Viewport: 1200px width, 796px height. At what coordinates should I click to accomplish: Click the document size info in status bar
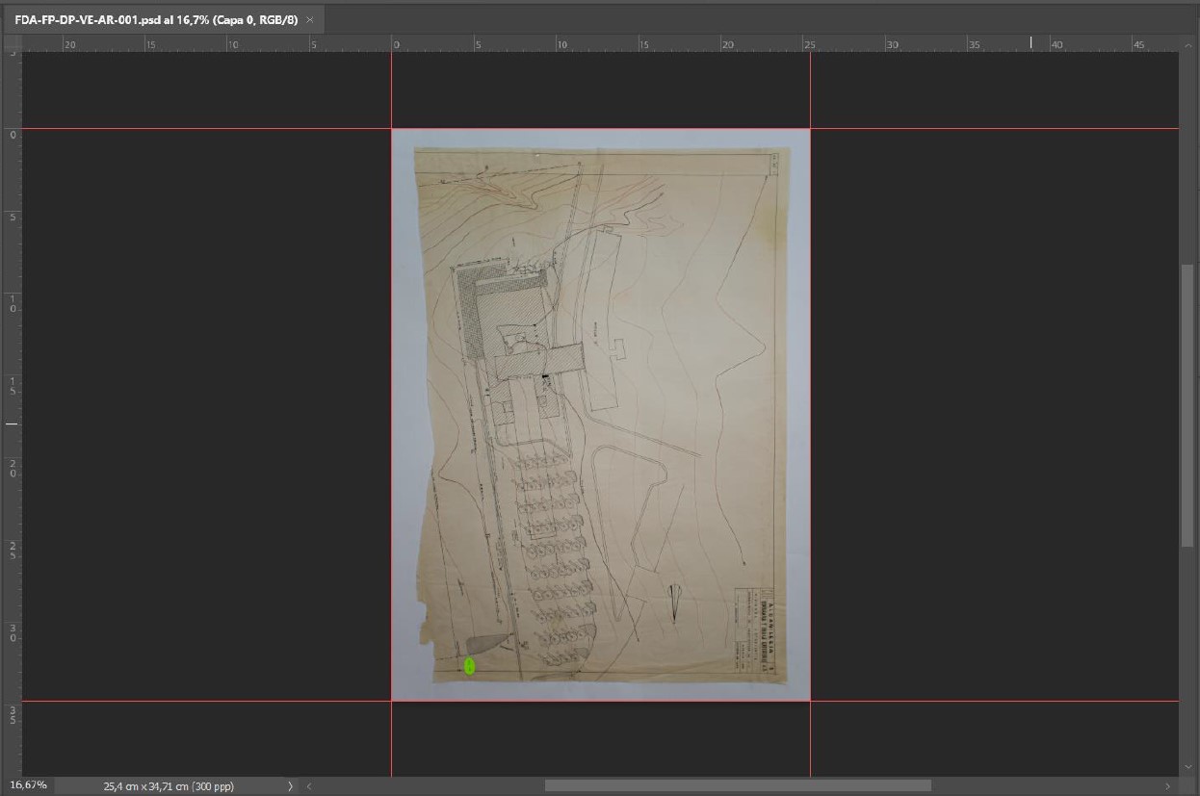[x=169, y=785]
